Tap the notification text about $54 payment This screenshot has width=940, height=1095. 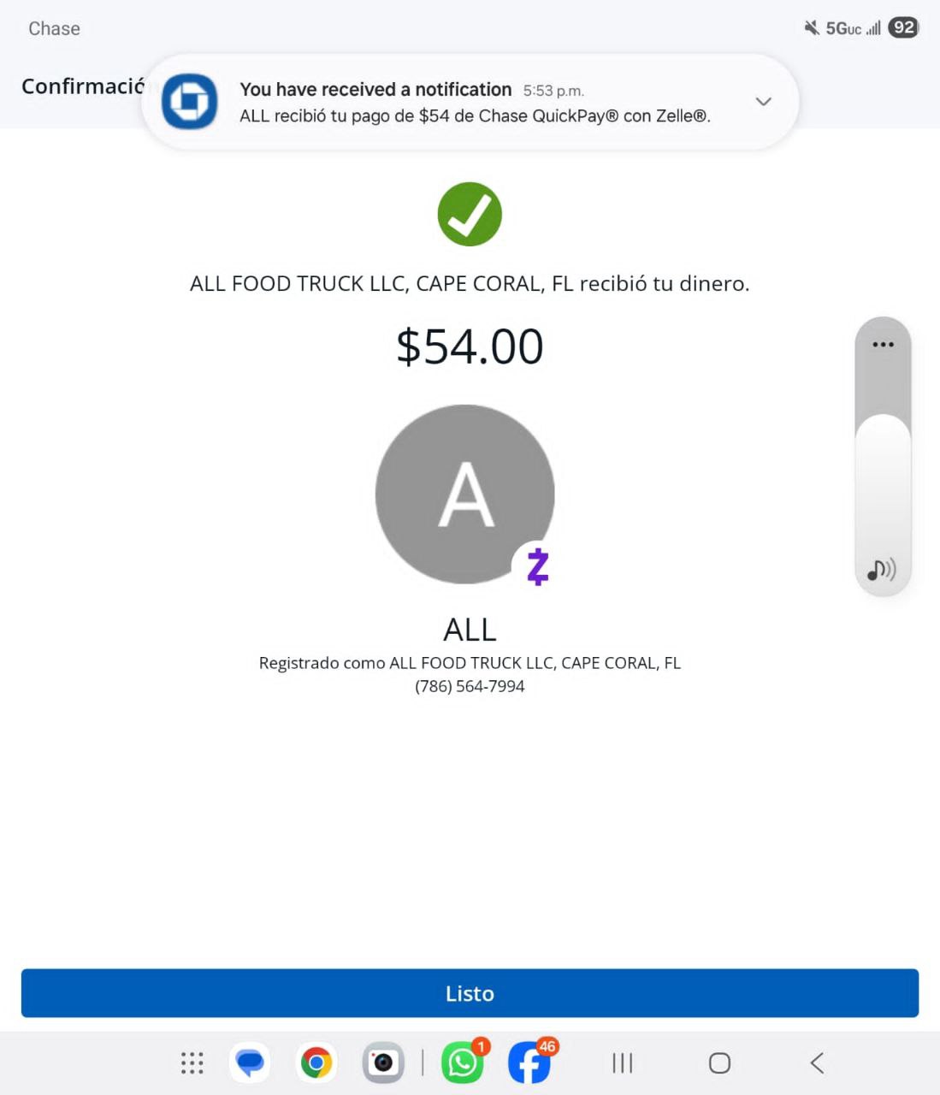[475, 116]
